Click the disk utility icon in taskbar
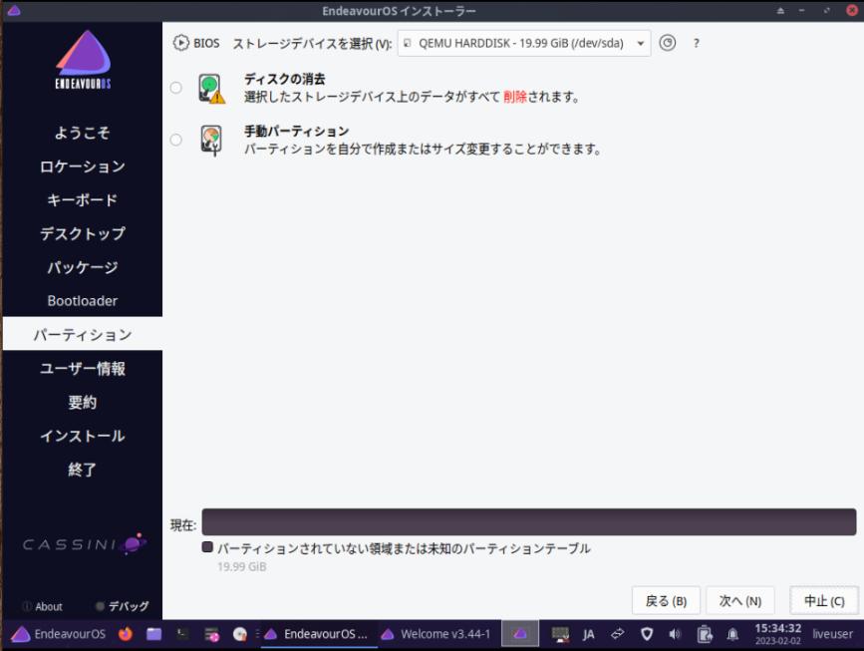 coord(240,634)
